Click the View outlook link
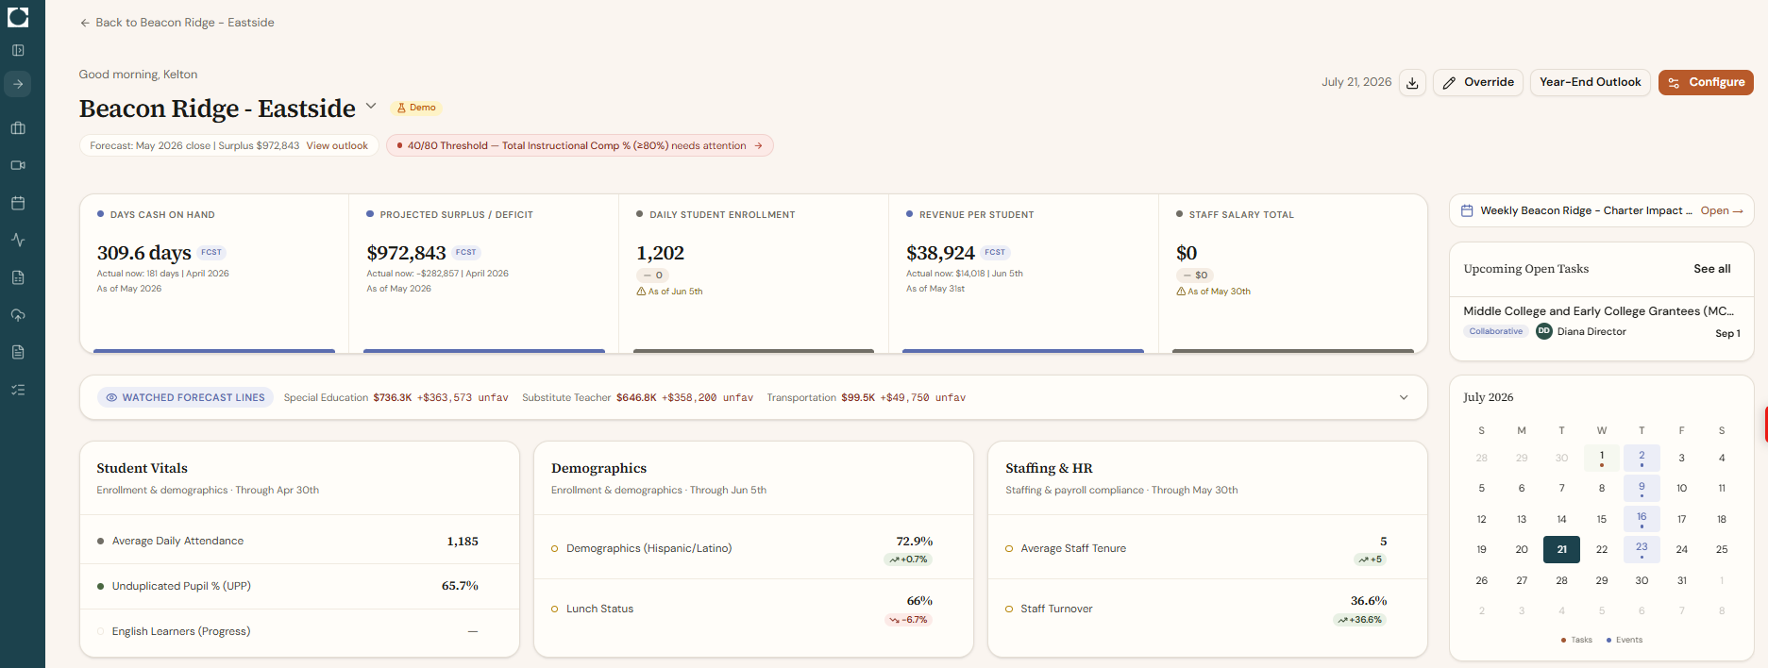This screenshot has height=668, width=1768. click(337, 145)
